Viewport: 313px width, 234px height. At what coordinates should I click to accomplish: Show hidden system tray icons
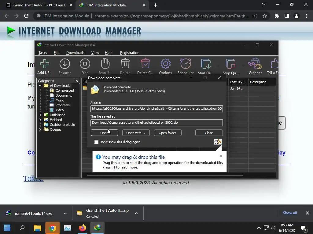tap(259, 228)
